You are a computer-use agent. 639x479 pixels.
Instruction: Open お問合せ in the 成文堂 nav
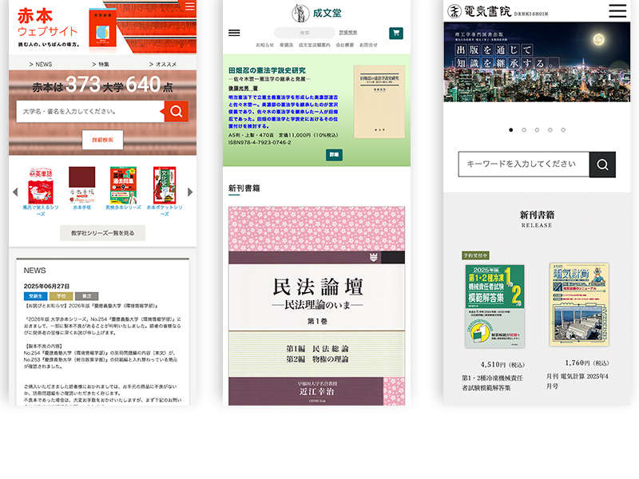click(368, 45)
